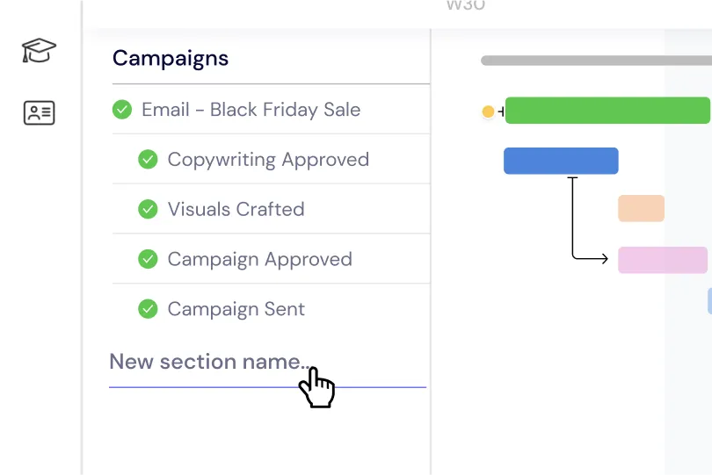712x475 pixels.
Task: Click the gray Campaigns summary bar
Action: pyautogui.click(x=596, y=61)
